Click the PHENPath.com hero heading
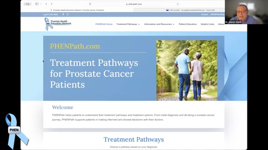Viewport: 268px width, 150px height. (75, 46)
